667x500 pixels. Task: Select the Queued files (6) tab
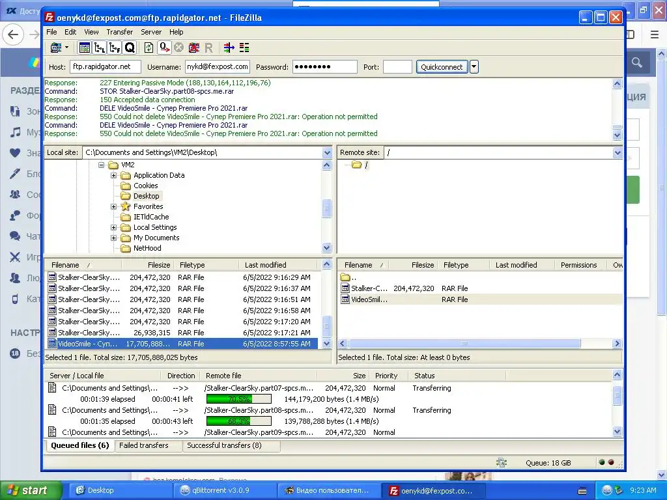[80, 445]
